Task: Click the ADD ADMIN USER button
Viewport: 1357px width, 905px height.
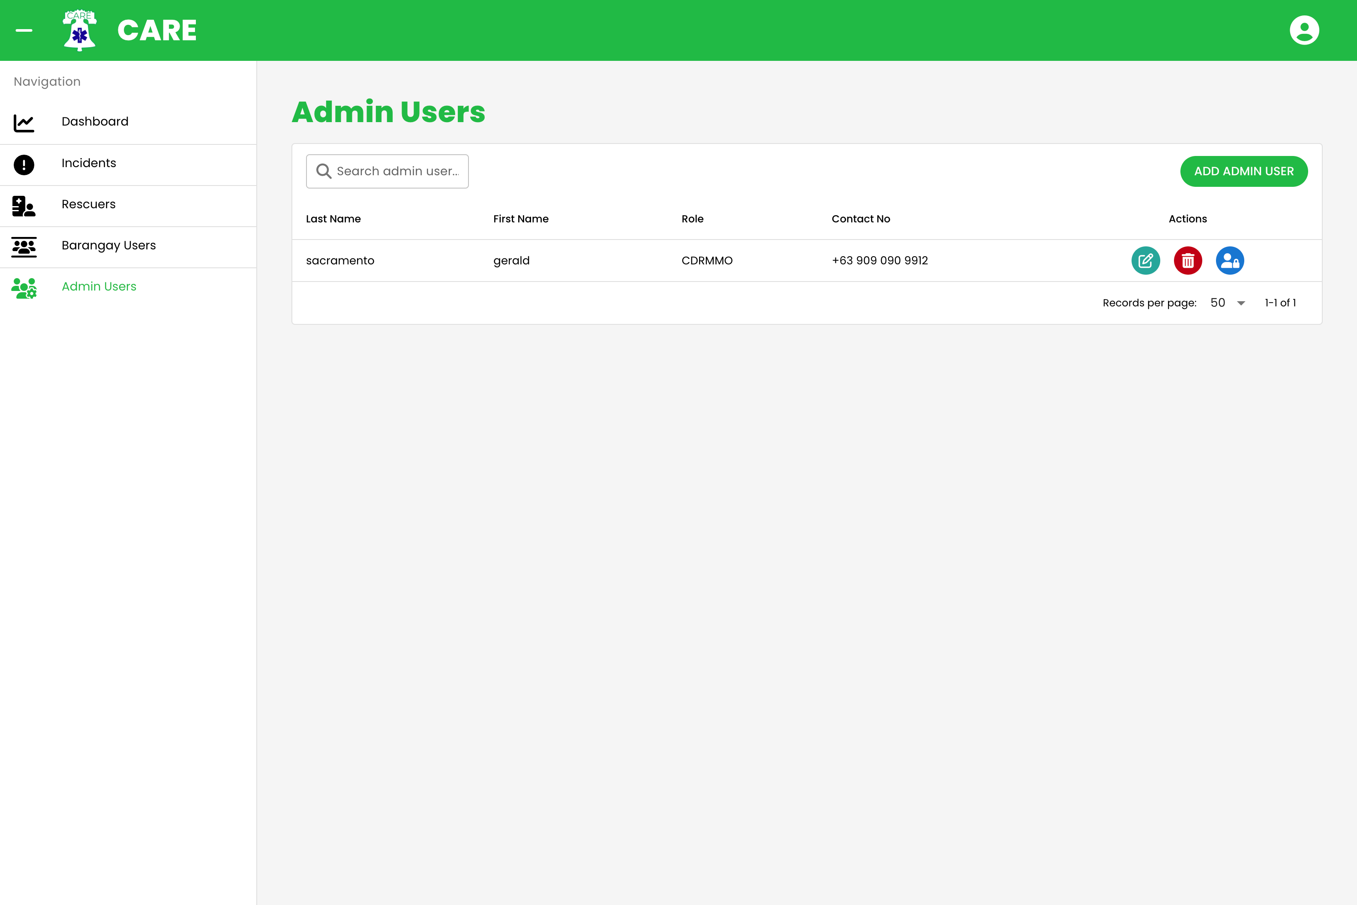Action: click(x=1244, y=171)
